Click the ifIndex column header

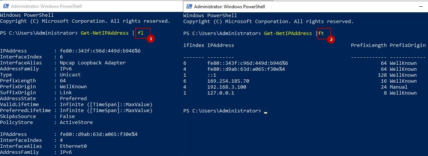(x=194, y=45)
